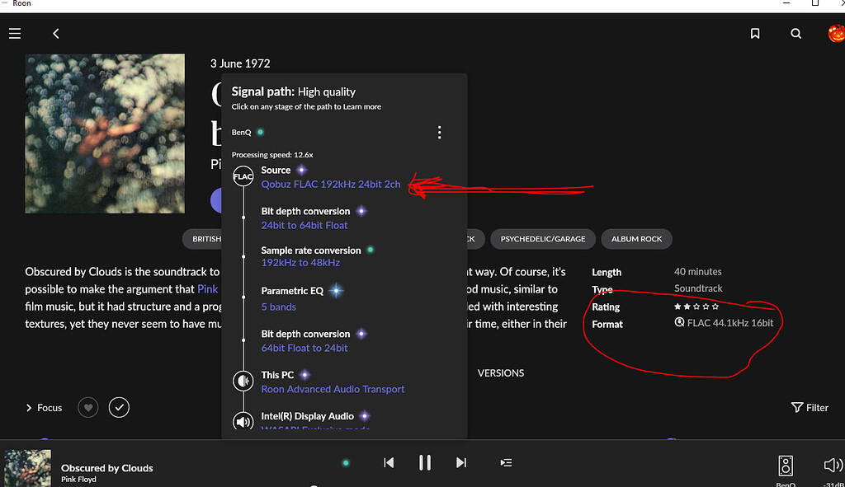Expand the Focus panel

[x=43, y=407]
